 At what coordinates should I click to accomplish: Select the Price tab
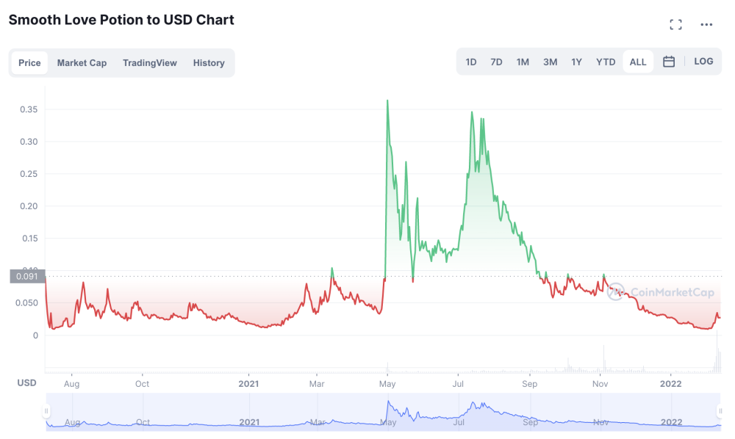click(x=29, y=63)
